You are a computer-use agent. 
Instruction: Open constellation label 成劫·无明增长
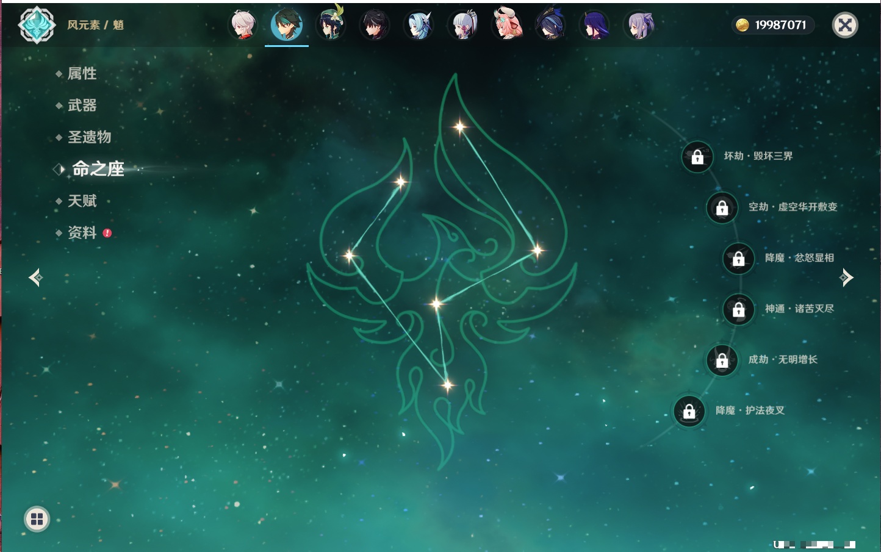[x=783, y=359]
